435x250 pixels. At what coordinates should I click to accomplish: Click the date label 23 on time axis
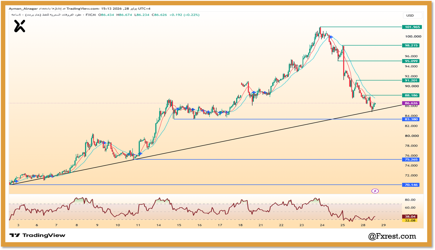pyautogui.click(x=302, y=225)
